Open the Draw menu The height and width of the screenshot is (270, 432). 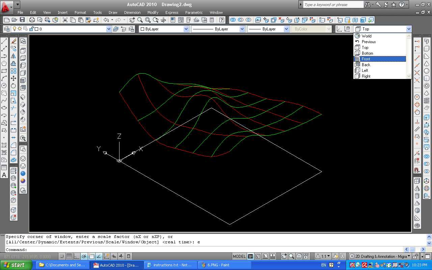coord(113,12)
